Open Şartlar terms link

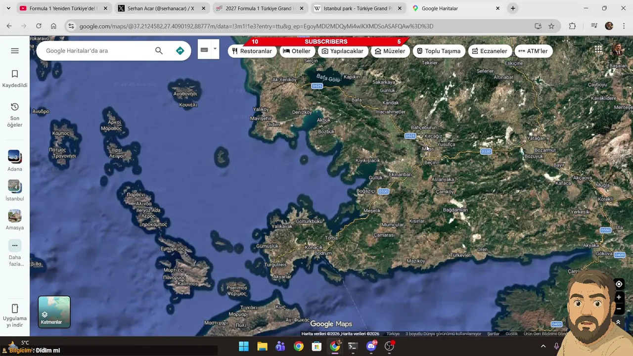tap(493, 334)
